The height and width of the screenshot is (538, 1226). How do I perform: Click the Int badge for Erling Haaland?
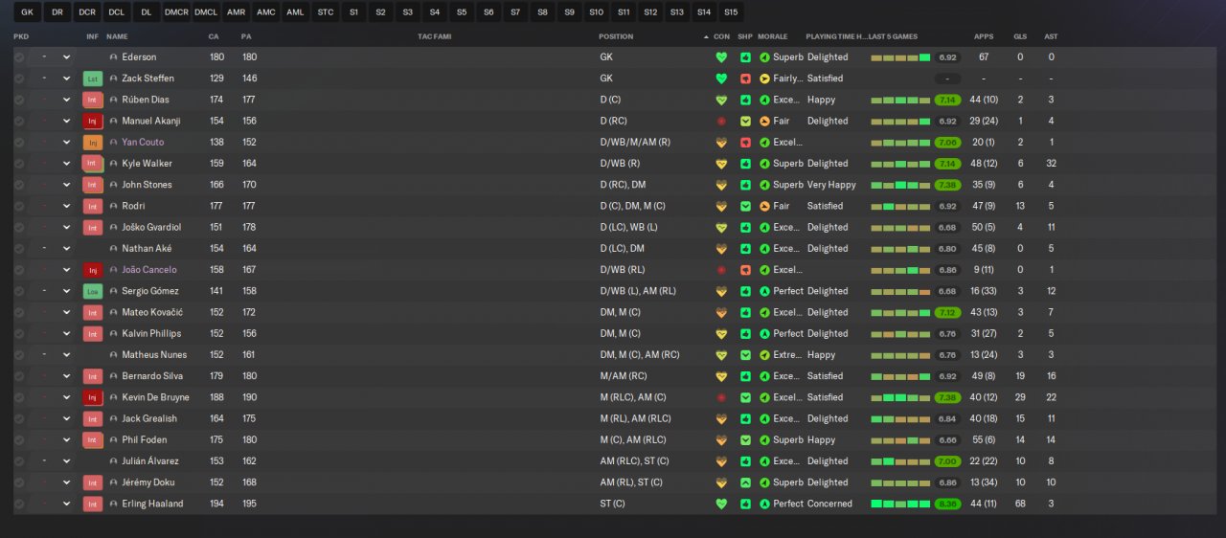tap(93, 504)
